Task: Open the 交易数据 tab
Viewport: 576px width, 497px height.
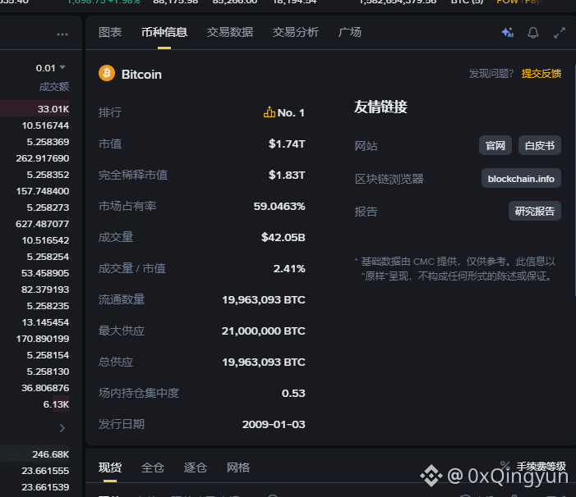Action: pyautogui.click(x=230, y=32)
